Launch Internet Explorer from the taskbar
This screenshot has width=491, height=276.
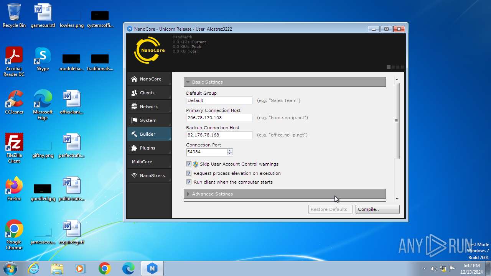(x=34, y=268)
